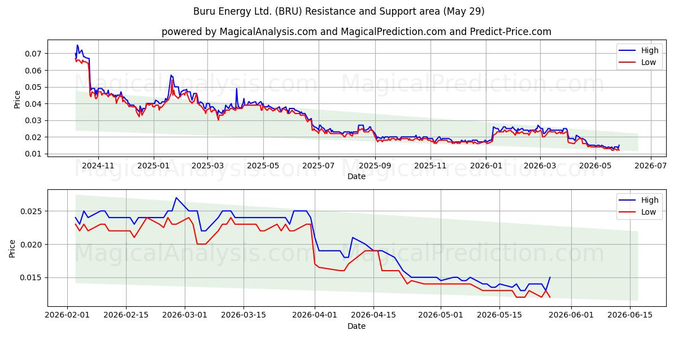Click the '2026-01' date label on the top chart axis
Viewport: 678px width, 339px height.
[x=486, y=166]
